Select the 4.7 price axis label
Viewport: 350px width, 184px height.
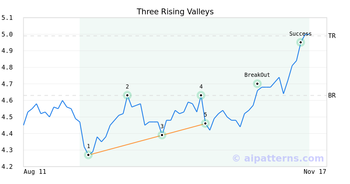7,84
